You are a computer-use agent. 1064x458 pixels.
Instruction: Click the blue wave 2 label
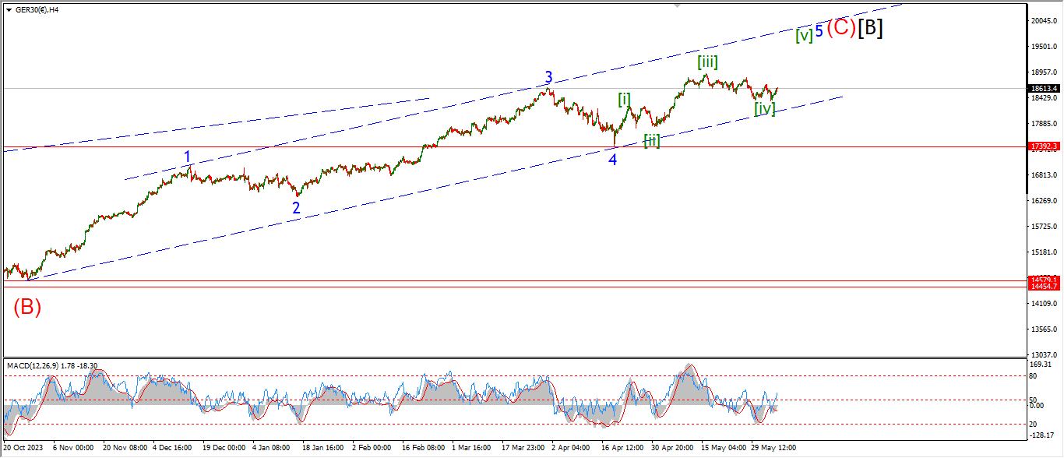point(296,208)
